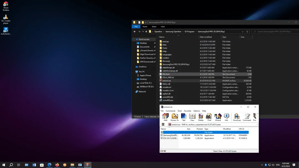Open Firefox from the taskbar
Viewport: 299px width, 168px height.
click(57, 165)
